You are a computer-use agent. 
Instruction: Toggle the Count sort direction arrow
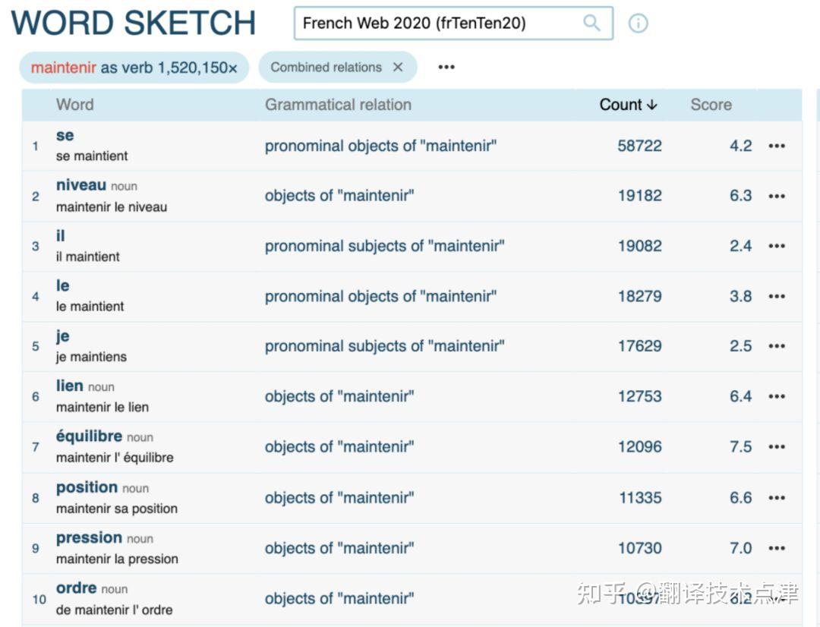(x=650, y=104)
